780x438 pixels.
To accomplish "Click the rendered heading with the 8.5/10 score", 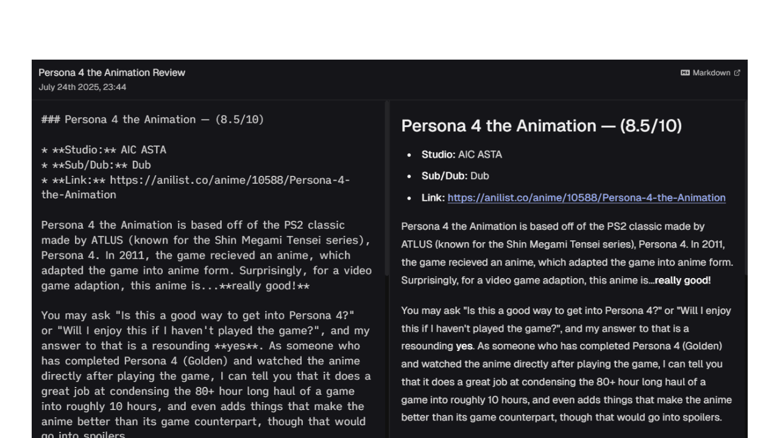I will [x=541, y=126].
